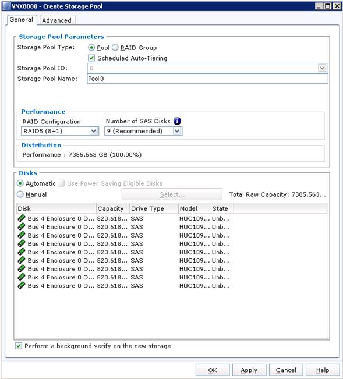Click the Apply button

click(x=249, y=370)
